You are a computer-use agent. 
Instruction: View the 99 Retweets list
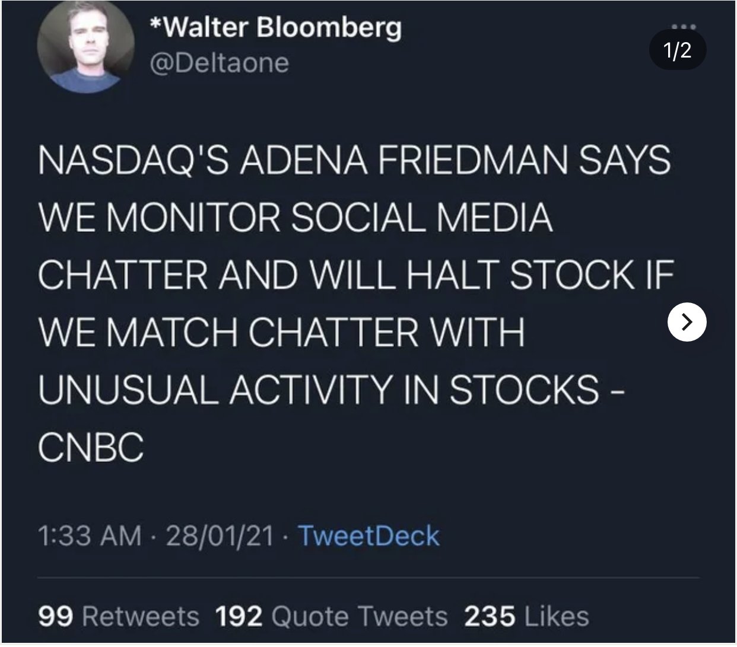point(119,617)
